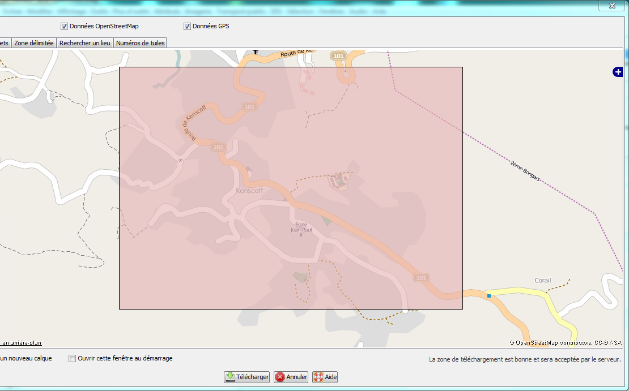629x391 pixels.
Task: Click the OpenStreetMap contributors attribution link
Action: [568, 342]
